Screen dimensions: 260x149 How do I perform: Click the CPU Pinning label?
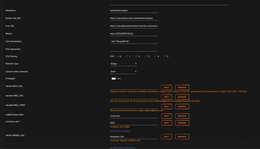tap(12, 56)
